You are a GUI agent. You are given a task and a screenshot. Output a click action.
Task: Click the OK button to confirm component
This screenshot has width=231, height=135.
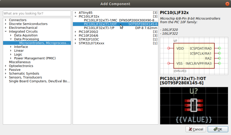(x=217, y=129)
